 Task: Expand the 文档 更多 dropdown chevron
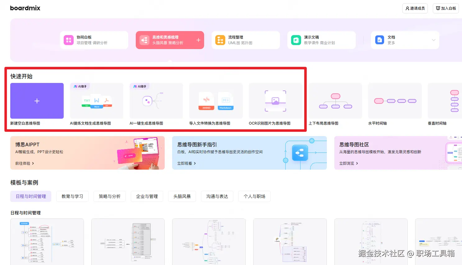point(434,40)
